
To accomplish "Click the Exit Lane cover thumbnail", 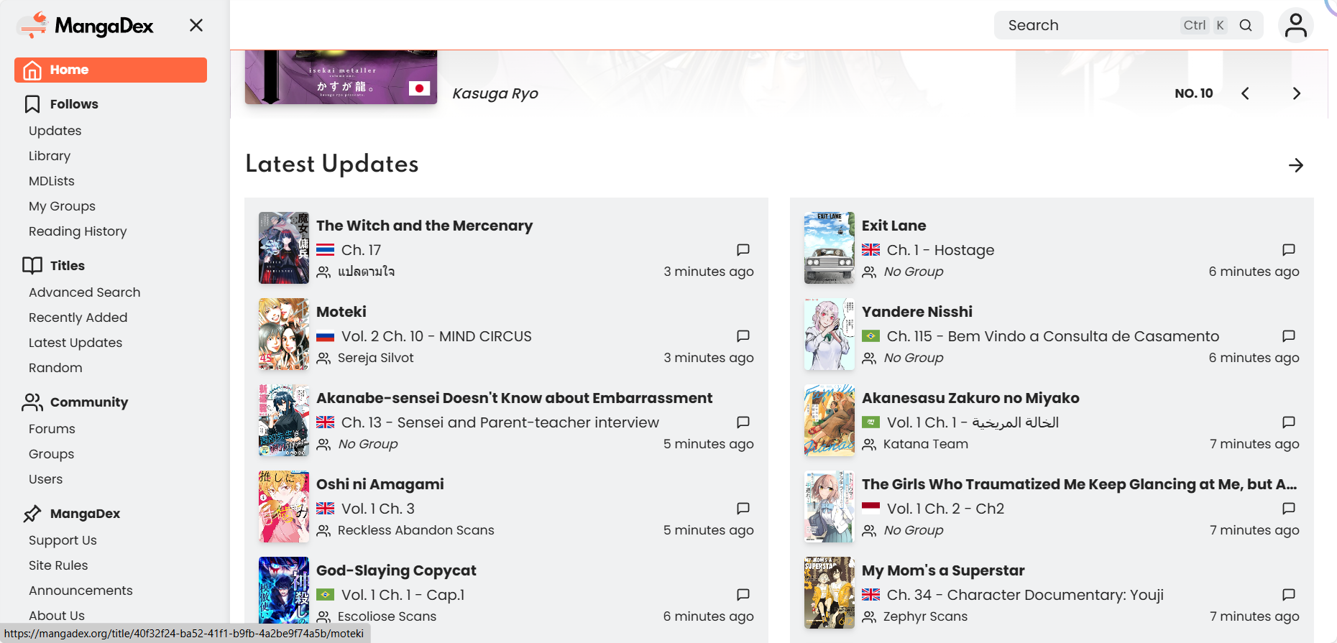I will click(830, 248).
